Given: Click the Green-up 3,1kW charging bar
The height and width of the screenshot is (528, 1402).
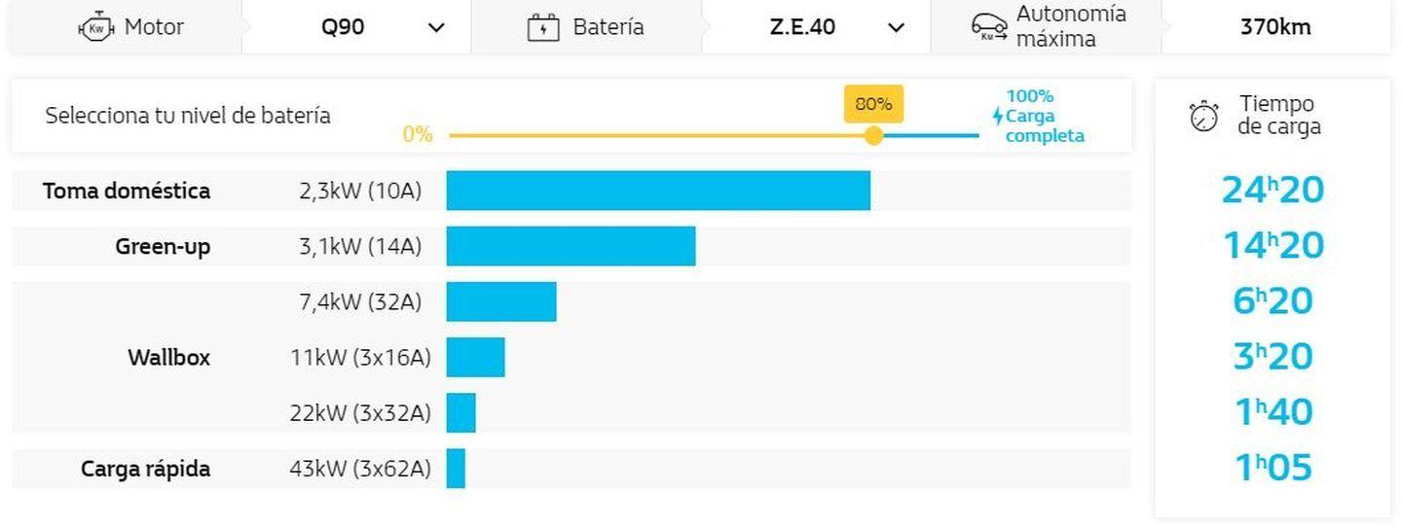Looking at the screenshot, I should coord(571,246).
